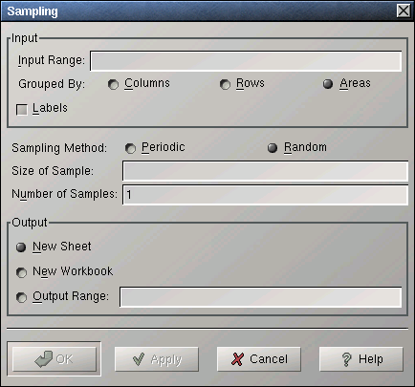Viewport: 415px width, 387px height.
Task: Click the red X Cancel icon
Action: click(237, 359)
